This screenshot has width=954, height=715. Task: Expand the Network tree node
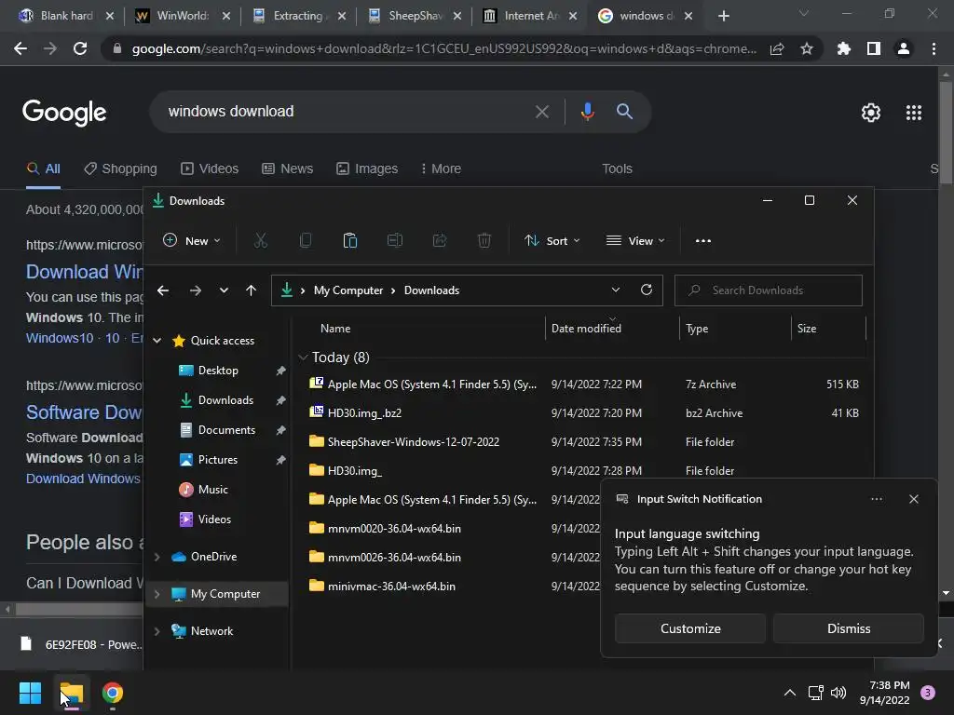pyautogui.click(x=157, y=631)
